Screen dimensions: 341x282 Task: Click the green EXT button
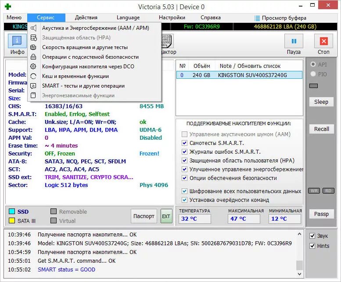(x=166, y=216)
